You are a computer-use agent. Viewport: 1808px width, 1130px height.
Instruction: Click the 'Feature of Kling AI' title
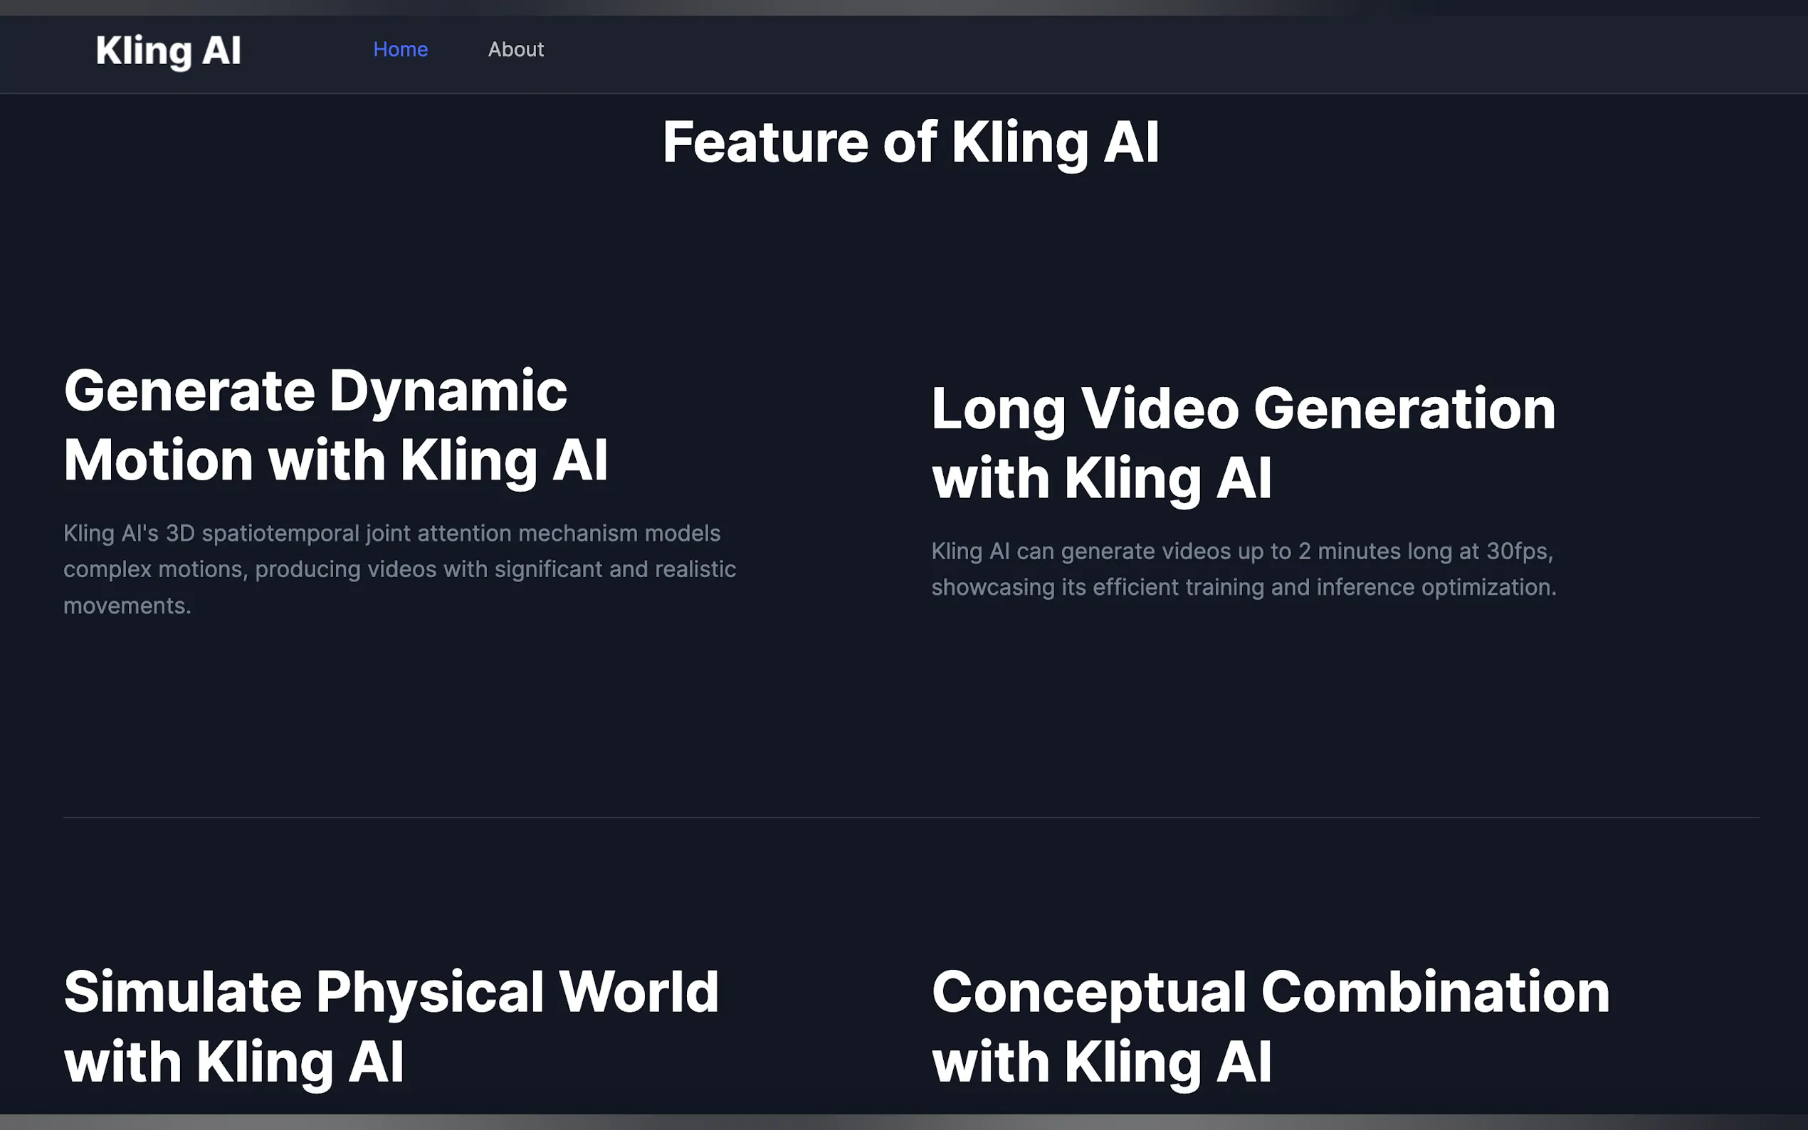[910, 142]
